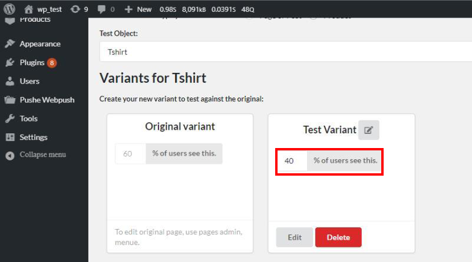This screenshot has height=262, width=472.
Task: Click the 8,091kB memory usage stat
Action: [193, 9]
